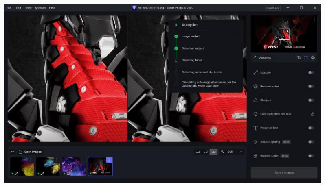325x185 pixels.
Task: Click the Open Images add icon
Action: [20, 152]
